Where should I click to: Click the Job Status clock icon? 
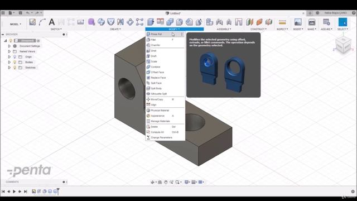tap(317, 13)
